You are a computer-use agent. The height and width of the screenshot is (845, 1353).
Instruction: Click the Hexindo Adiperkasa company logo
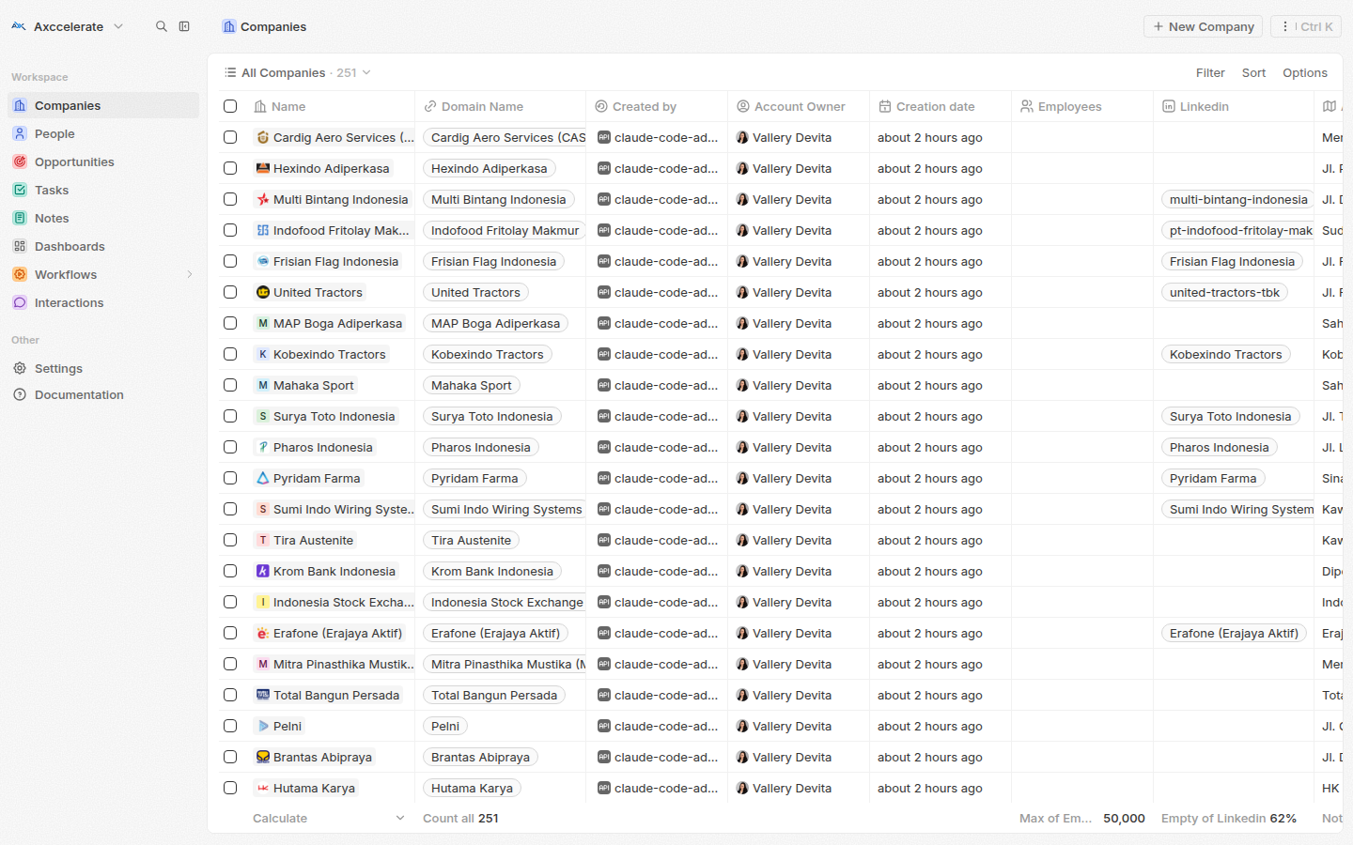263,168
